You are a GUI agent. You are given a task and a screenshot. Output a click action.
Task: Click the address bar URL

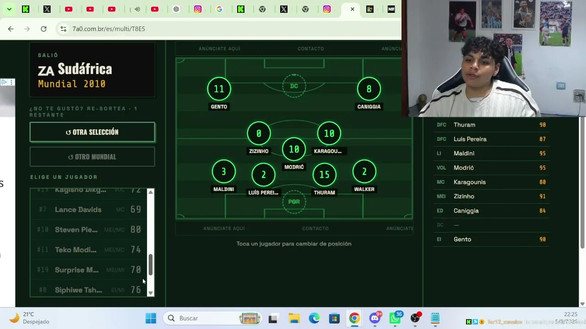click(109, 29)
